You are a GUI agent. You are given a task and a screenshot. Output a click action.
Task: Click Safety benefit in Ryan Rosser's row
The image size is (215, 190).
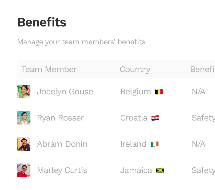pyautogui.click(x=203, y=118)
